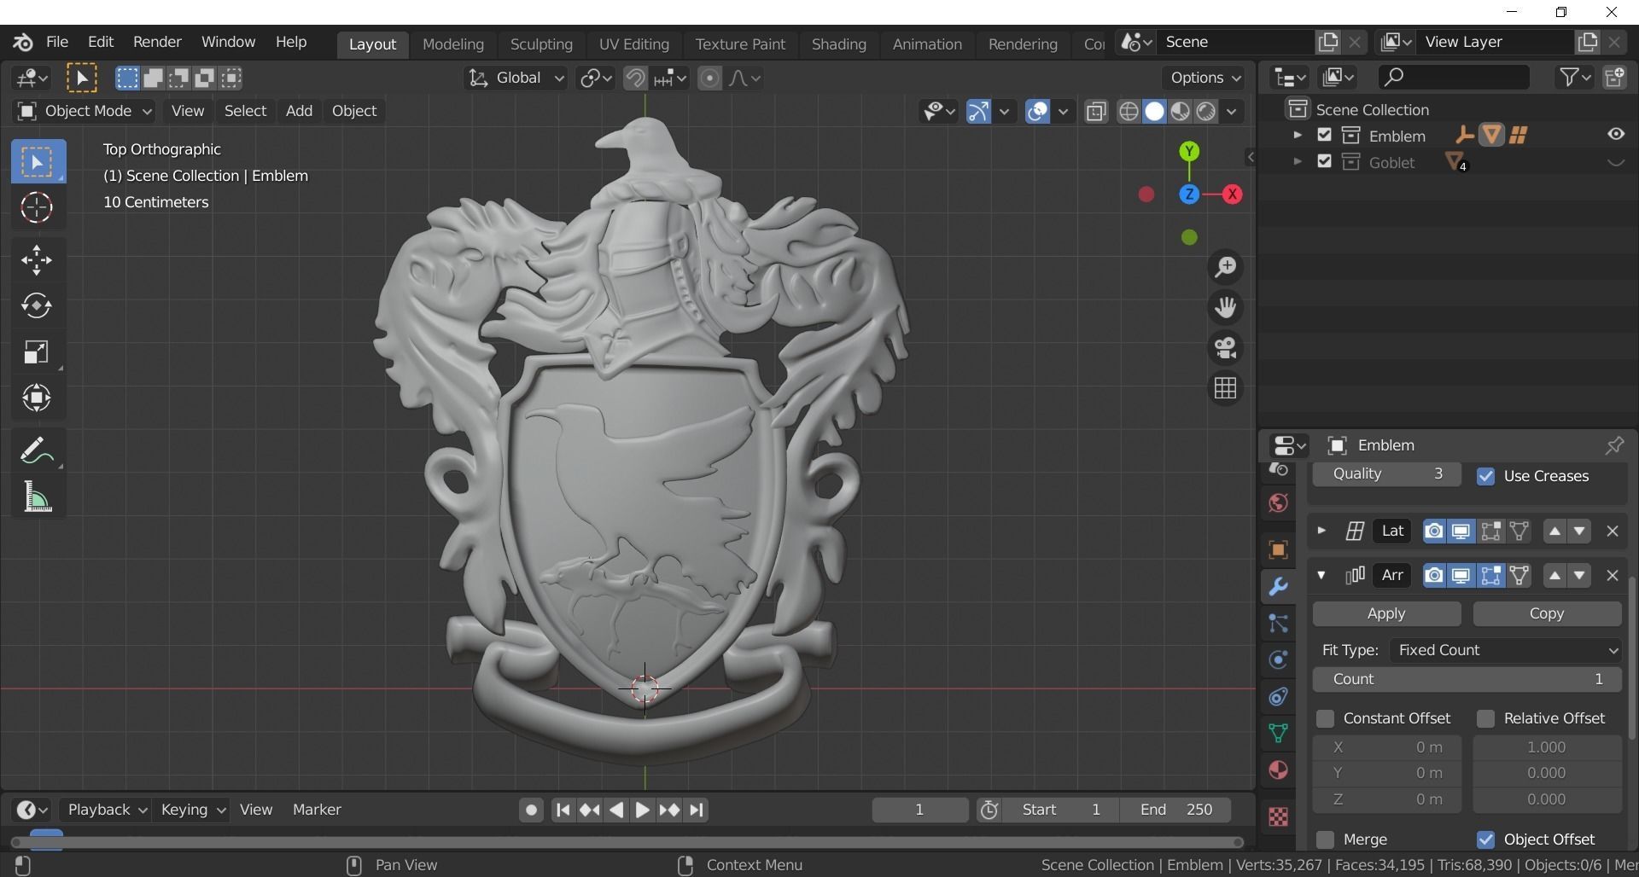Open the Object Constraints properties tab

click(1278, 697)
